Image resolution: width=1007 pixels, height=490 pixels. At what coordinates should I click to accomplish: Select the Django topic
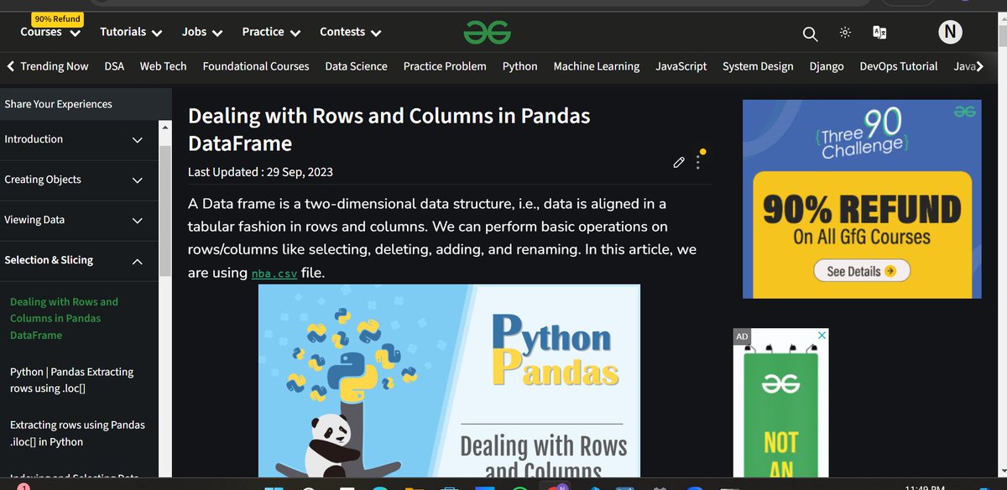point(827,66)
